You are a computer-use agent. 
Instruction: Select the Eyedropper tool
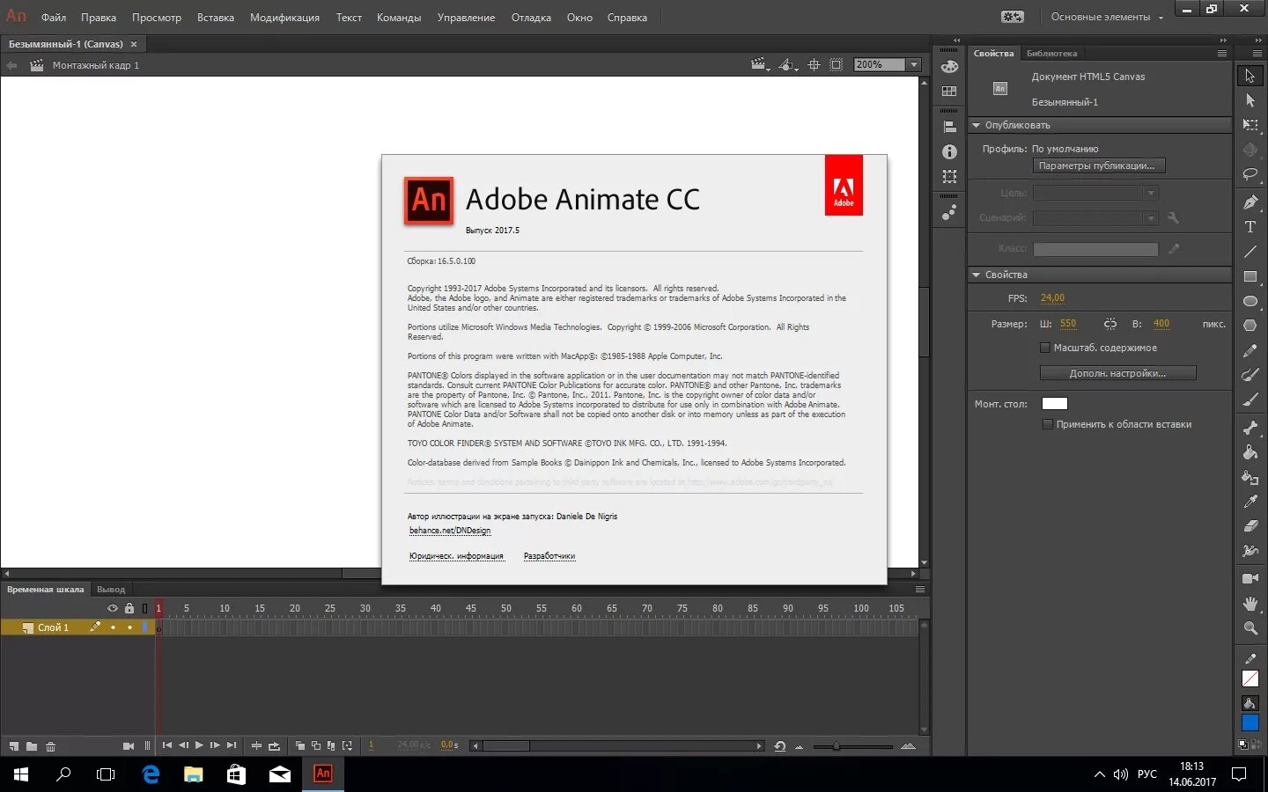click(1250, 502)
